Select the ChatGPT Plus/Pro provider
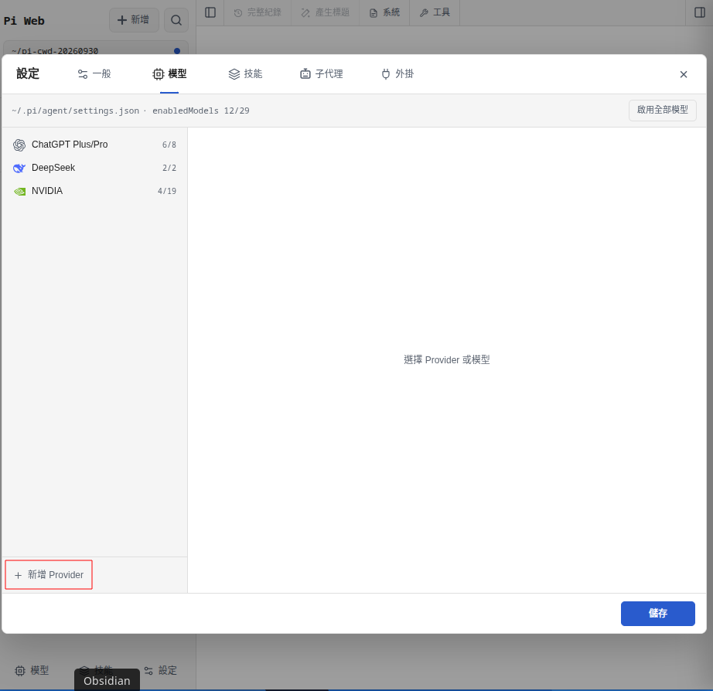This screenshot has width=713, height=691. click(94, 145)
